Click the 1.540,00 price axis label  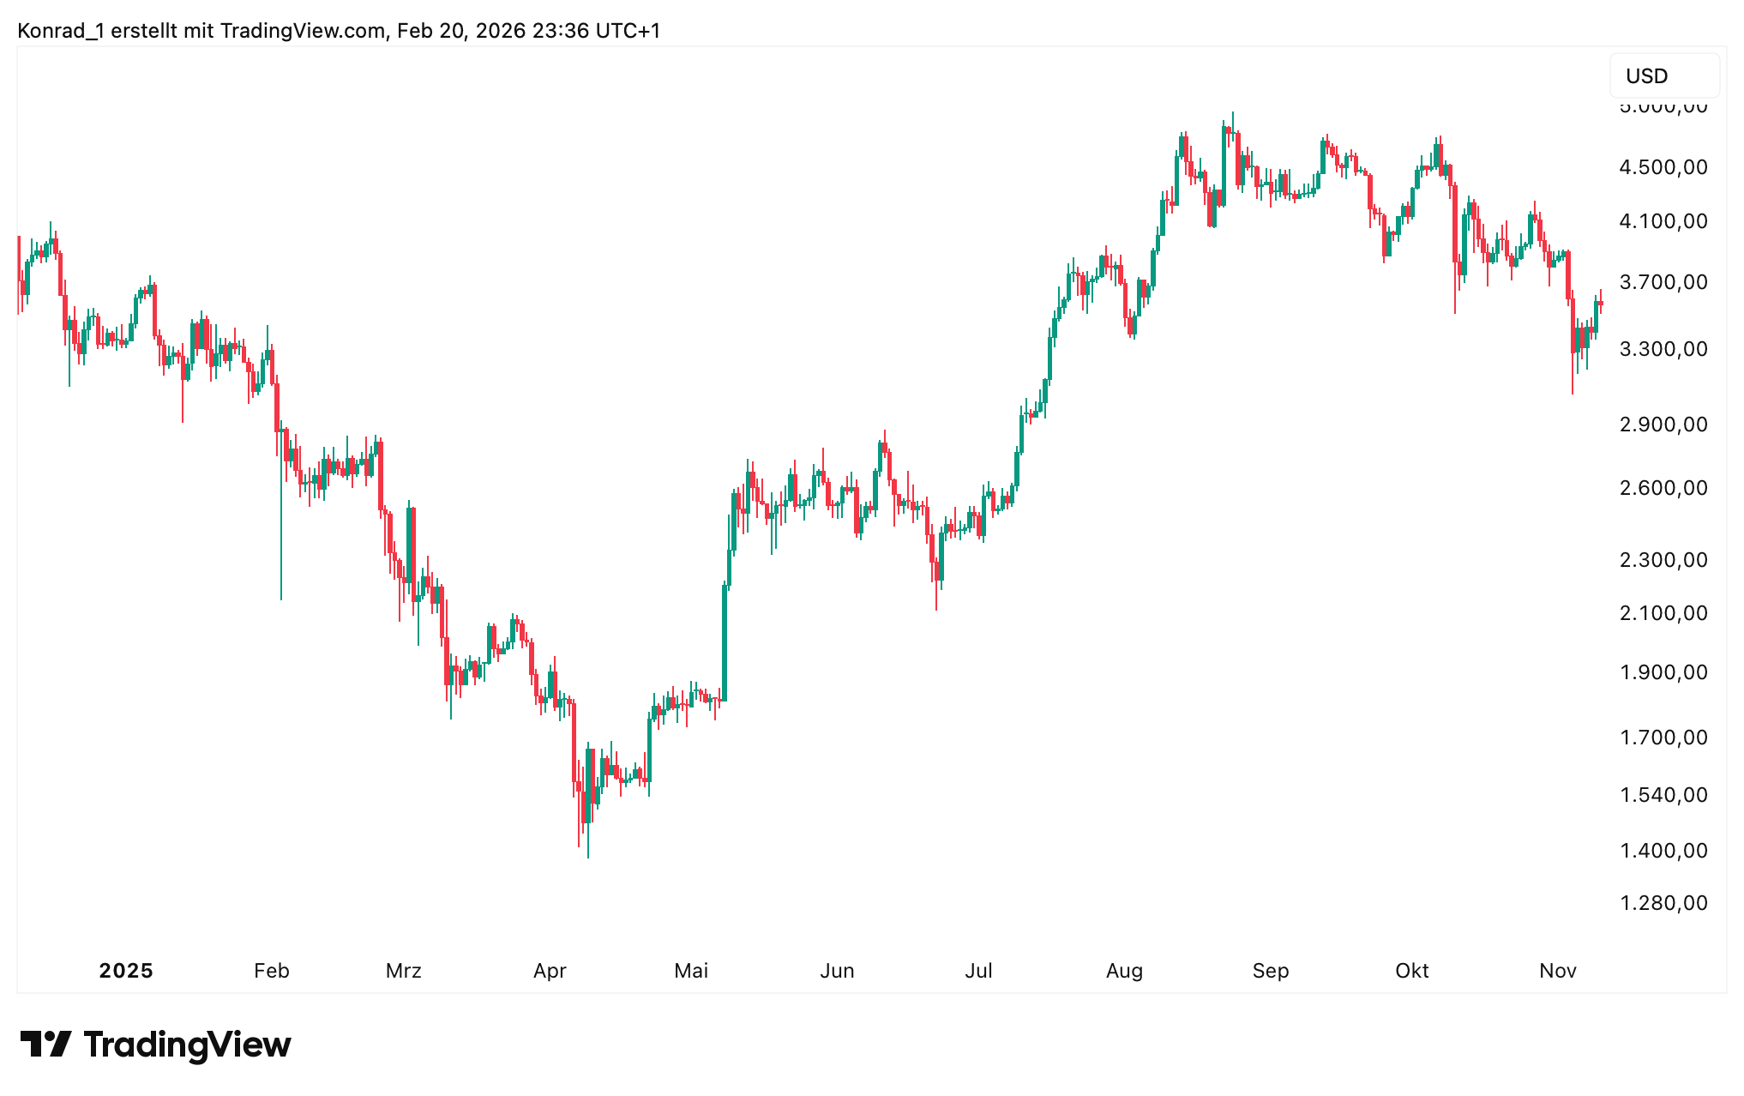tap(1663, 795)
